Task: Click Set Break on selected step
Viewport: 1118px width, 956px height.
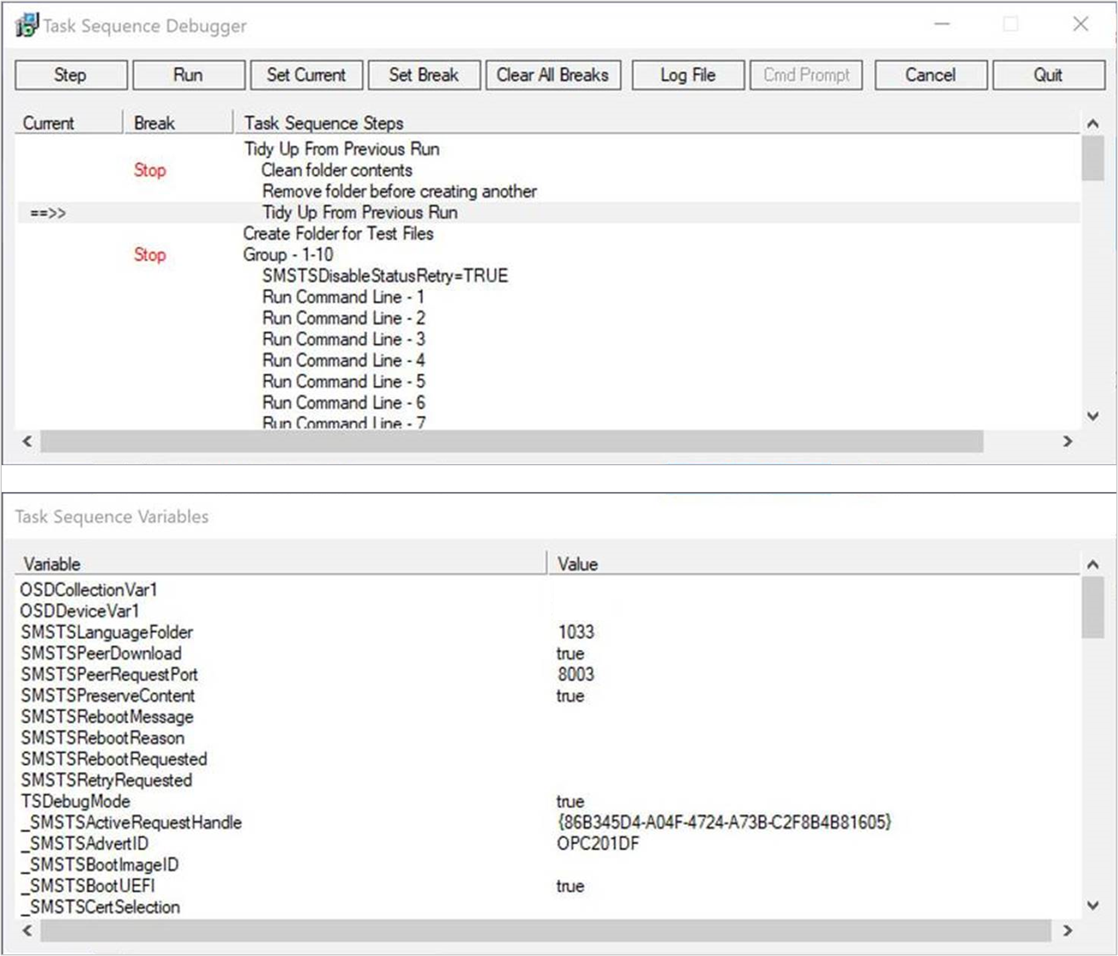Action: click(423, 74)
